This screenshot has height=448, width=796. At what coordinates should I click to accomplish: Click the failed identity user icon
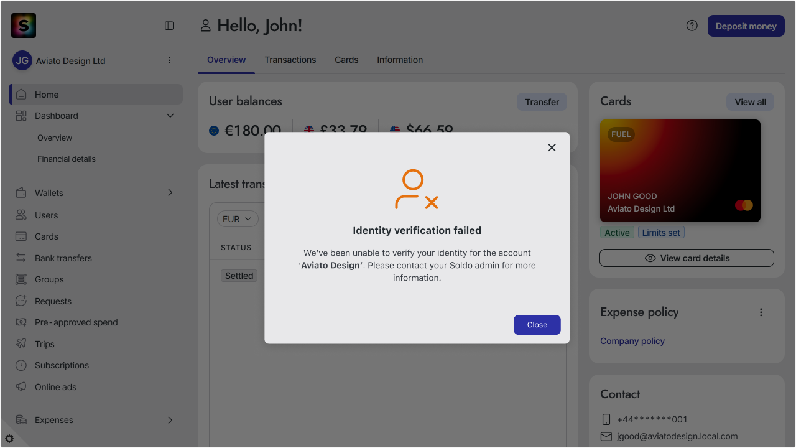click(417, 189)
